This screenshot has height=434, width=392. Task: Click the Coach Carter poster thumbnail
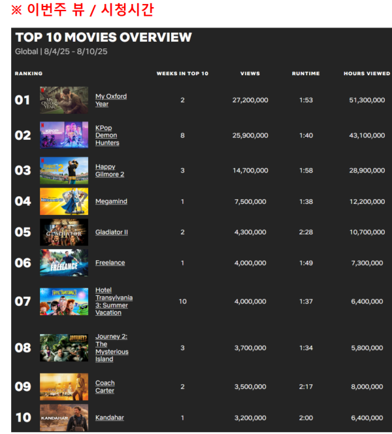click(64, 386)
